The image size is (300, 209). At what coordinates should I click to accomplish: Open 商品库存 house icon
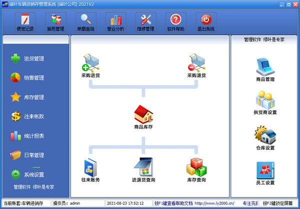click(x=143, y=117)
